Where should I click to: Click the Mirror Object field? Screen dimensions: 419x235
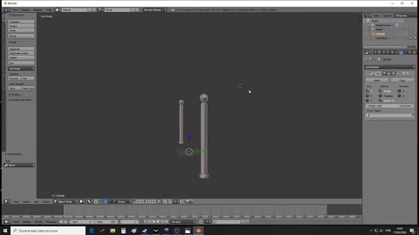pyautogui.click(x=390, y=116)
